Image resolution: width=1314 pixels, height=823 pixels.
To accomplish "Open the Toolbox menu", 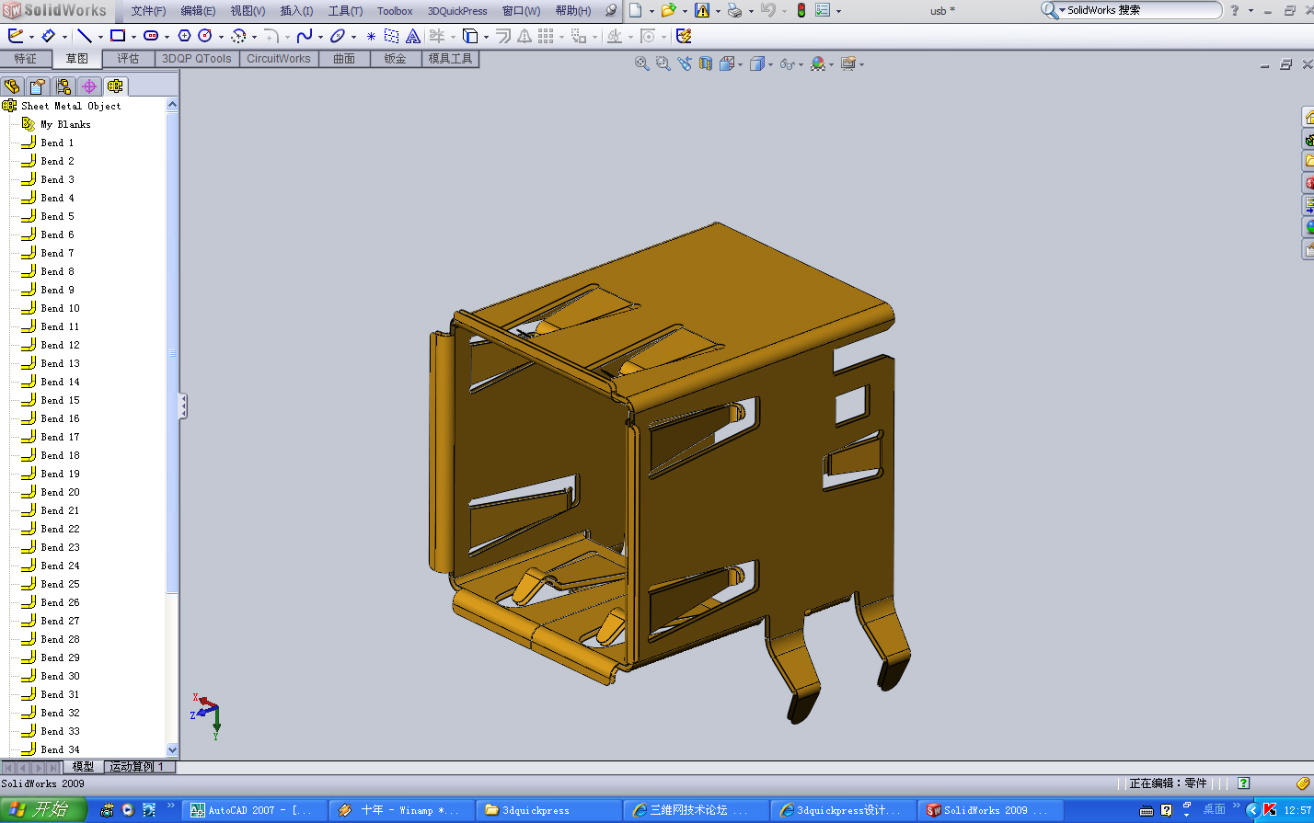I will tap(395, 11).
